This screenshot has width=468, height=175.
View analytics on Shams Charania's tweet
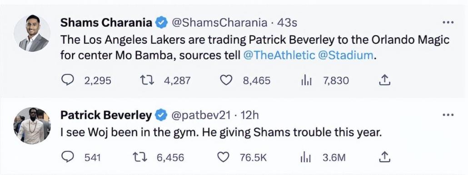tap(306, 80)
